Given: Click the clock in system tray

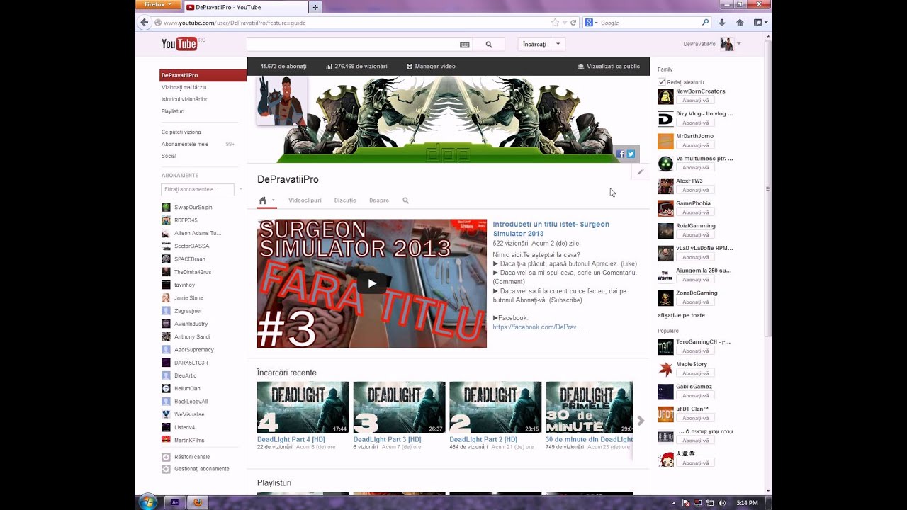Looking at the screenshot, I should point(747,503).
